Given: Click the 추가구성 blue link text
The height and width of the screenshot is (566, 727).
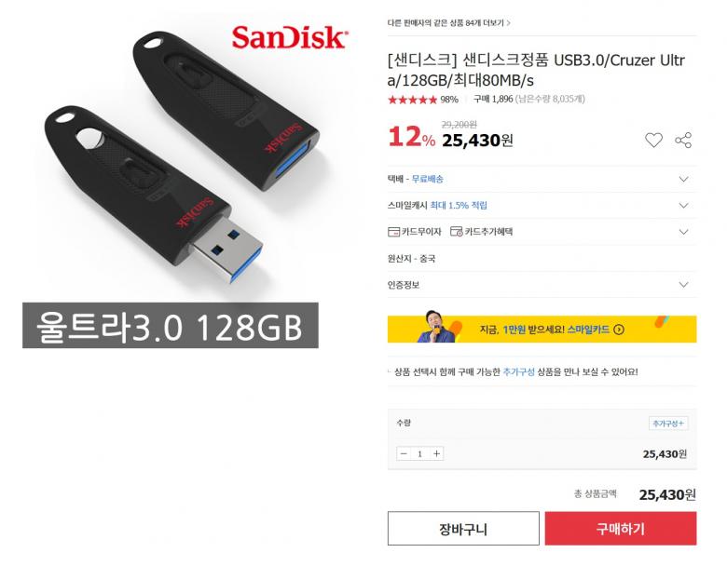Looking at the screenshot, I should [519, 371].
